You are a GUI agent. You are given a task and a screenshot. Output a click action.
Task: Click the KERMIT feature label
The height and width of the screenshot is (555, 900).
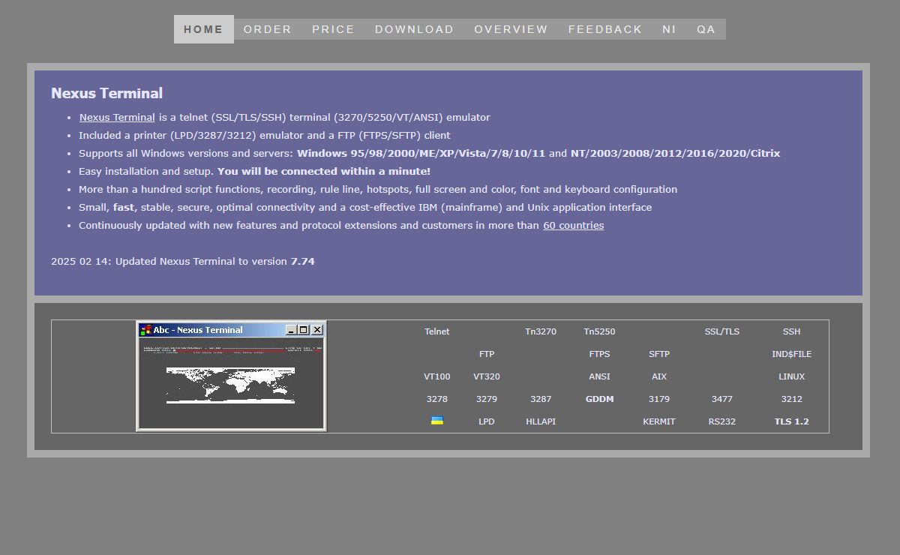point(658,421)
